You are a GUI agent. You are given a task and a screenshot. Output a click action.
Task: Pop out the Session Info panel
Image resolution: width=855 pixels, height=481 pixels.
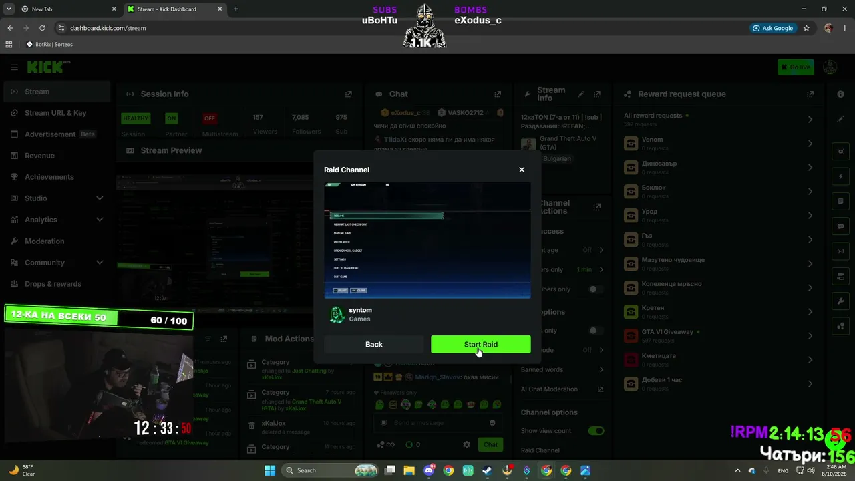point(348,94)
